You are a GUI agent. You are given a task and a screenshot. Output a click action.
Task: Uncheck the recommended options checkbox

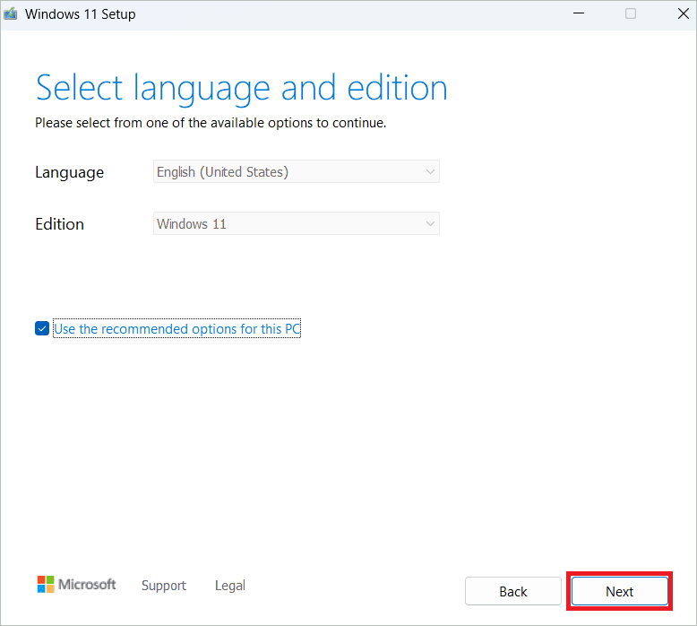[x=42, y=329]
